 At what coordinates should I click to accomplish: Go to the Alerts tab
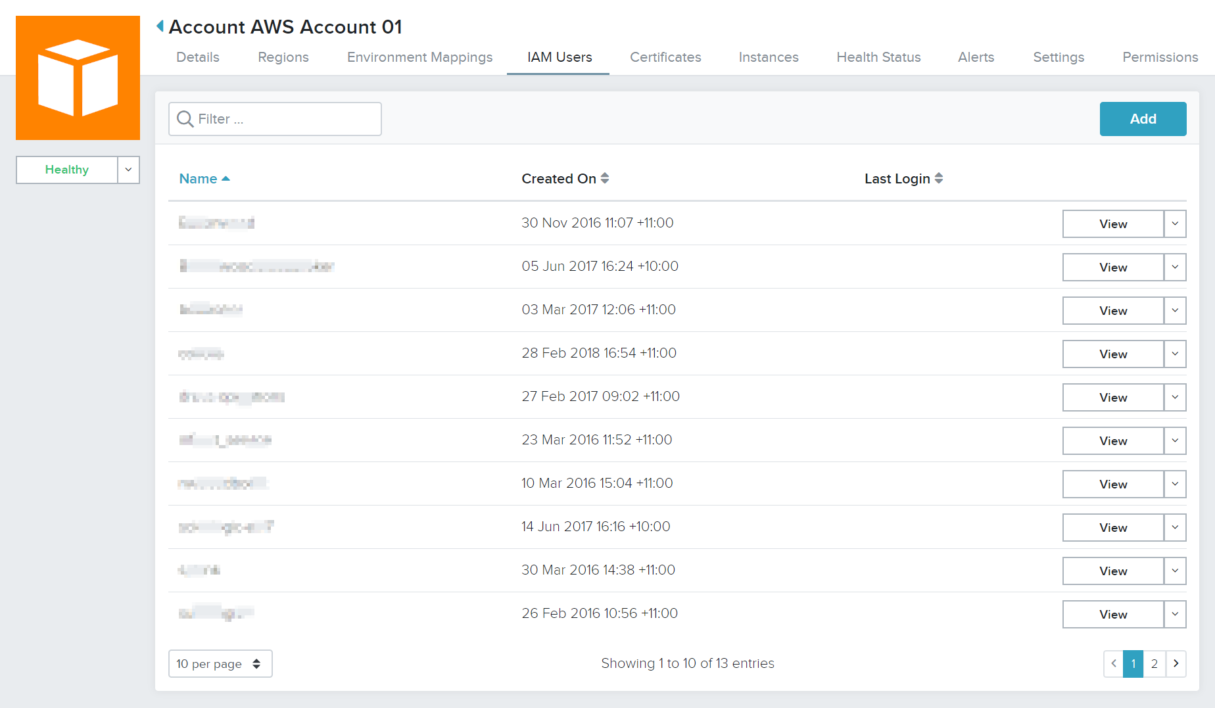(976, 57)
